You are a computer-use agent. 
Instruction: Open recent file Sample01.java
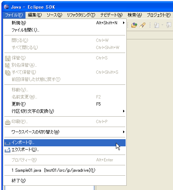click(x=65, y=170)
